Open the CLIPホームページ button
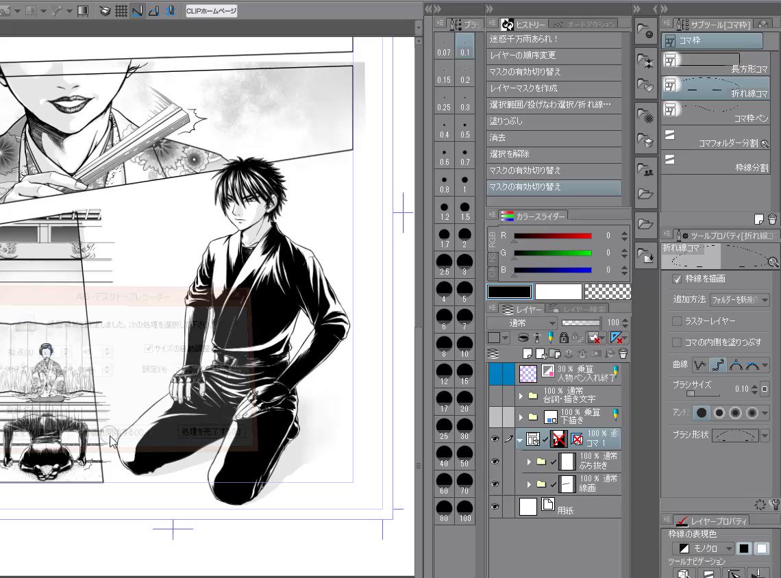The height and width of the screenshot is (578, 781). (211, 11)
